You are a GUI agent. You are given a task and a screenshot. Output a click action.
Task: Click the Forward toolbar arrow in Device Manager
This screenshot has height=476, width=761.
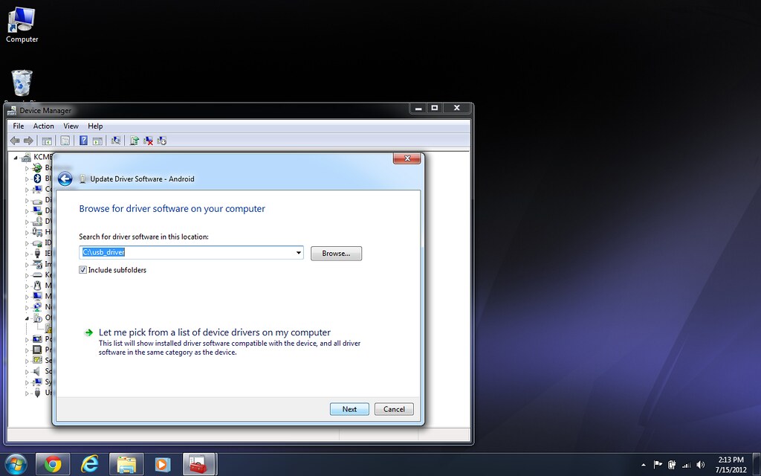tap(29, 141)
